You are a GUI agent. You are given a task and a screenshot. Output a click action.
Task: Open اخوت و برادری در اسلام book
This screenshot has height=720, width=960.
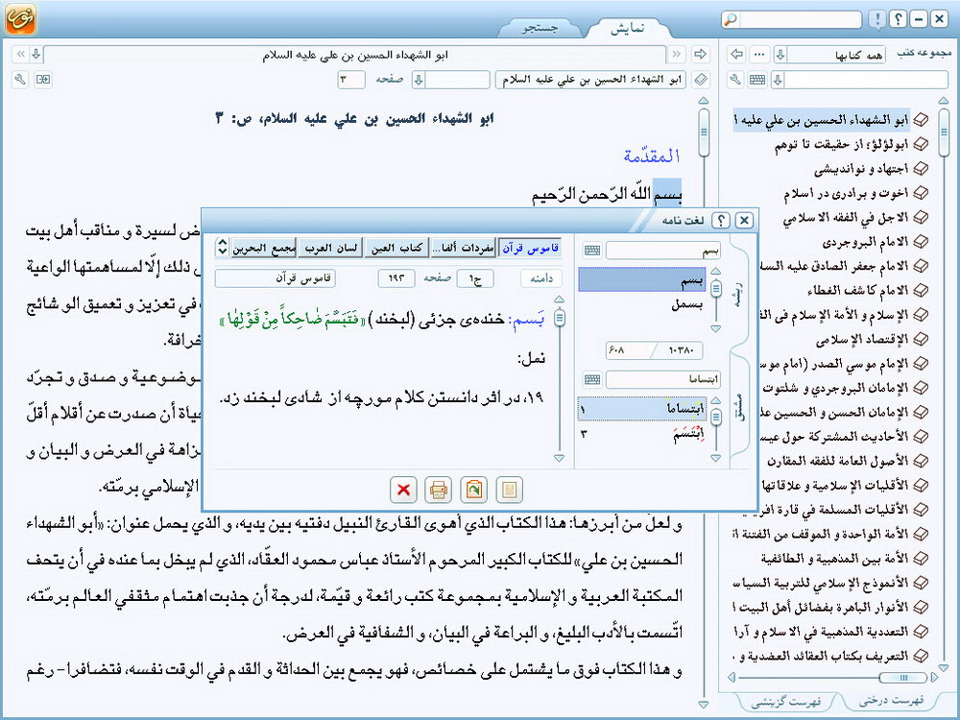846,194
